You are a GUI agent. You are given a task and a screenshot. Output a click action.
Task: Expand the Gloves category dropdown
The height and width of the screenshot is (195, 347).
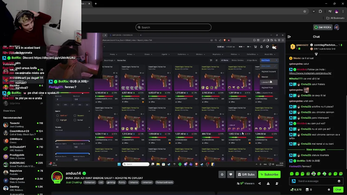(148, 54)
